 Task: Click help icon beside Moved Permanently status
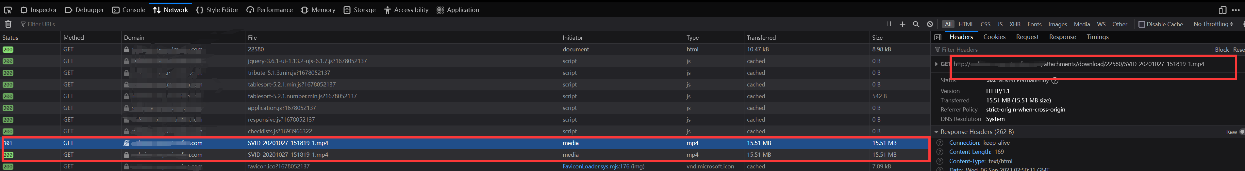pyautogui.click(x=1054, y=81)
